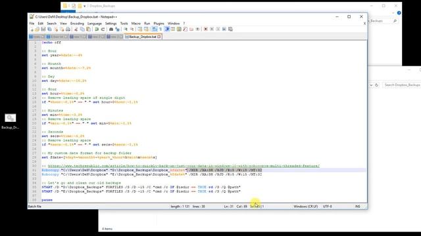Click 'Search Dropbox_Backups' field in Explorer window
Image resolution: width=421 pixels, height=236 pixels.
[x=402, y=85]
